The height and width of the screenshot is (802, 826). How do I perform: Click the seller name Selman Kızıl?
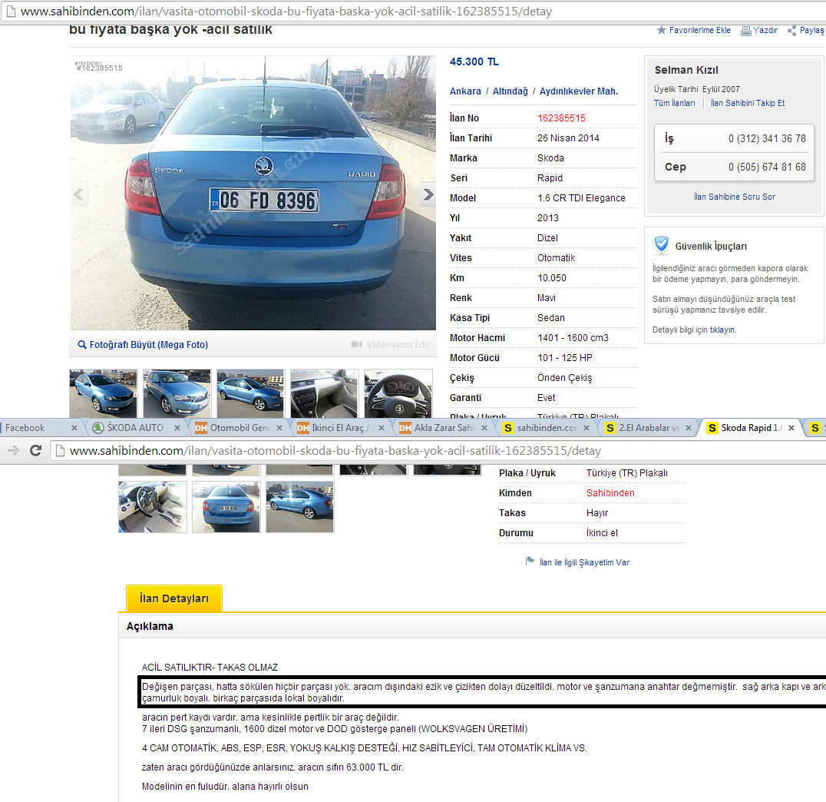pos(686,70)
